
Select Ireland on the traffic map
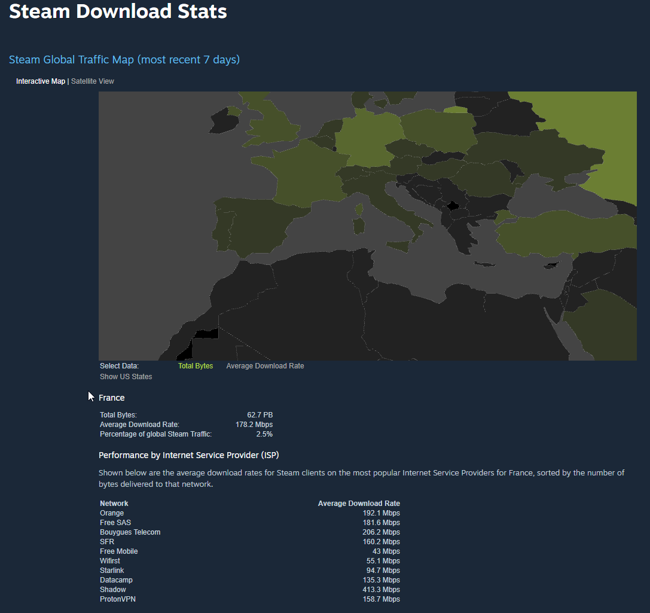tap(224, 120)
